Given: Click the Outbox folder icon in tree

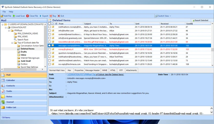Looking at the screenshot, I should point(19,64).
